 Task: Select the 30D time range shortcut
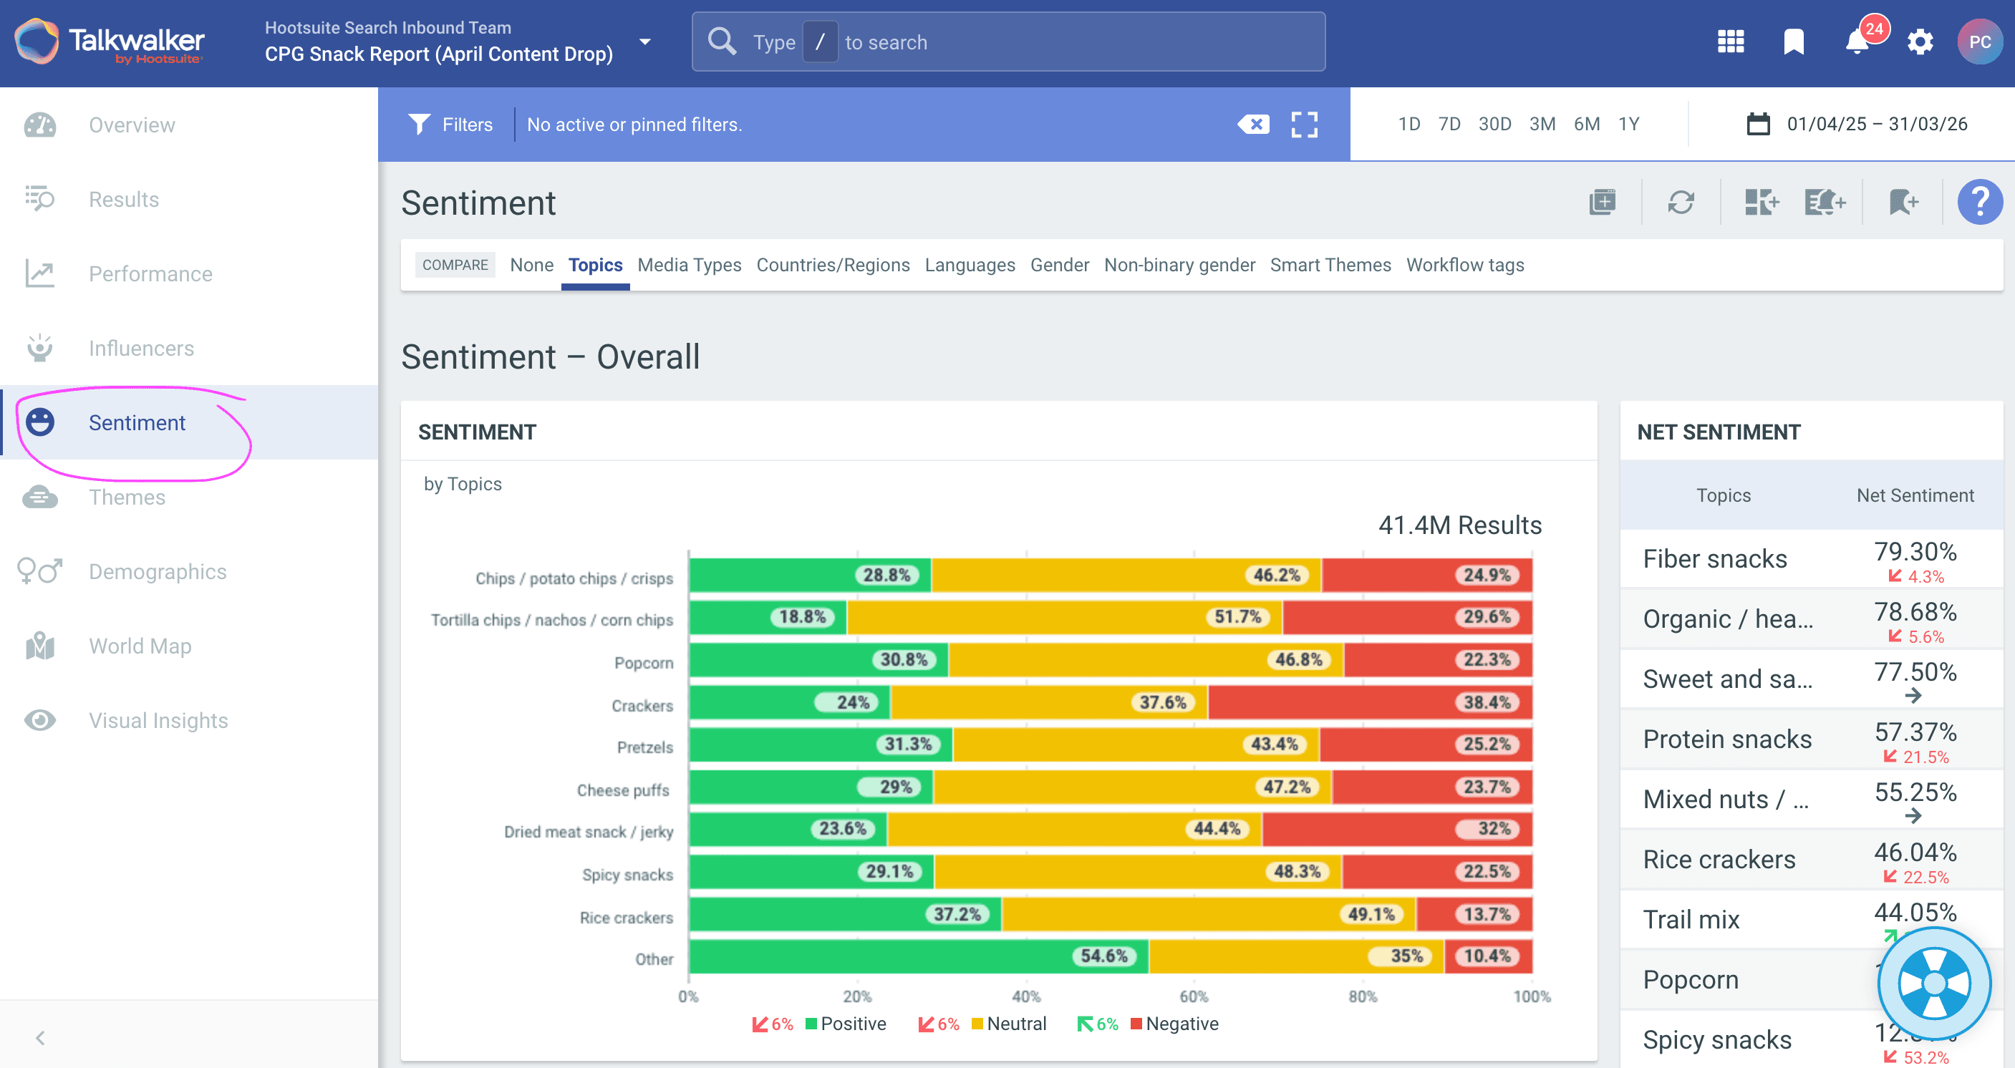1494,125
